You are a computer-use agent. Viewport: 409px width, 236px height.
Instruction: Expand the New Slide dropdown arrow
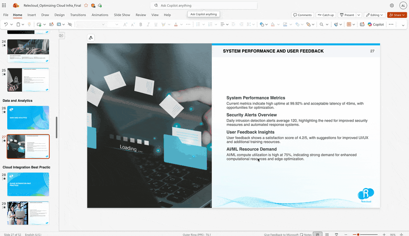click(x=45, y=25)
